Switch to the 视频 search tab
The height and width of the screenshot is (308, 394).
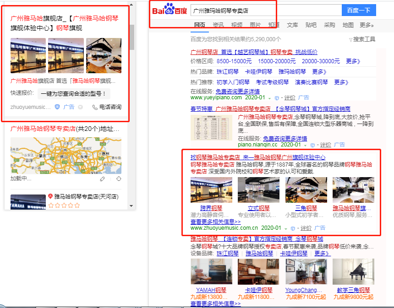click(237, 25)
